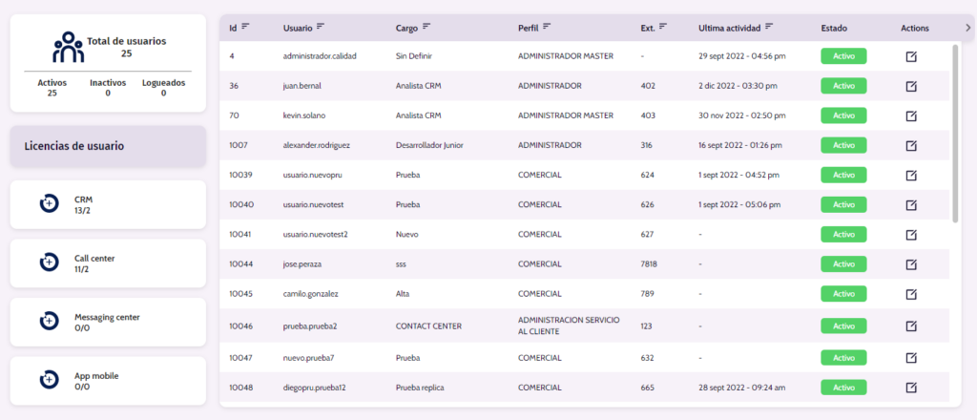Open the Perfil column filter menu
977x420 pixels.
tap(548, 27)
